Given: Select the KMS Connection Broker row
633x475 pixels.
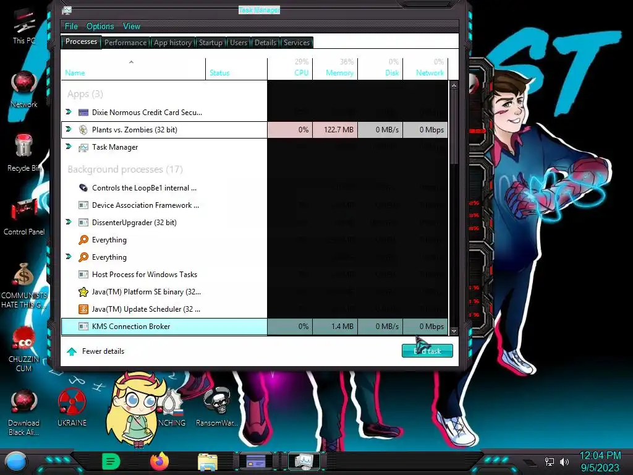Looking at the screenshot, I should (x=254, y=327).
